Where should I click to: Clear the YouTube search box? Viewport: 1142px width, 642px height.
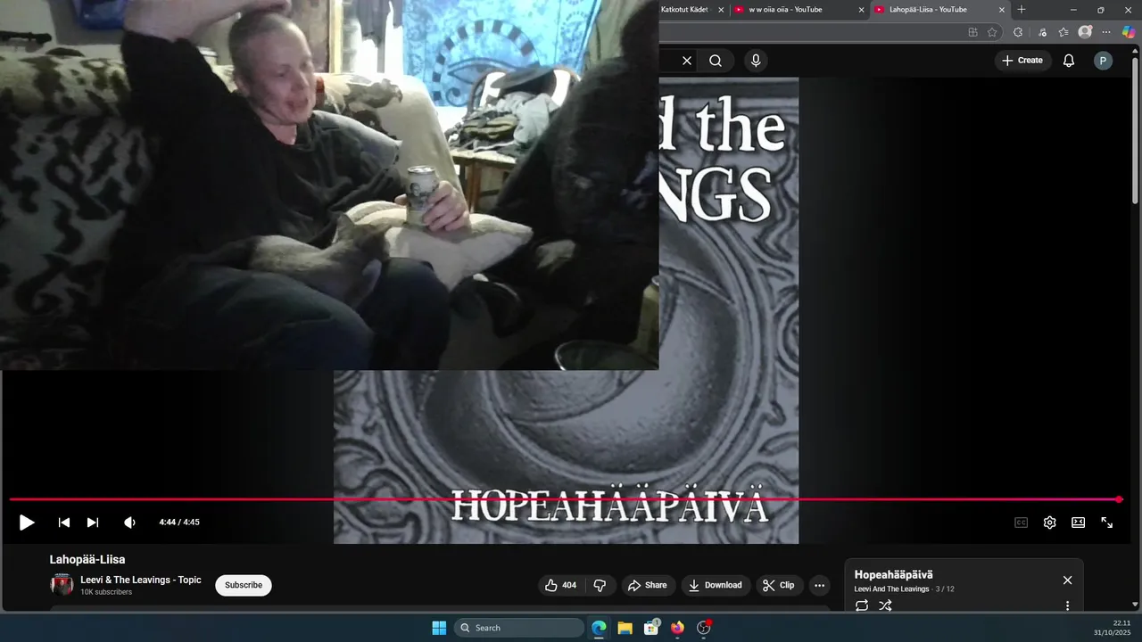point(687,61)
